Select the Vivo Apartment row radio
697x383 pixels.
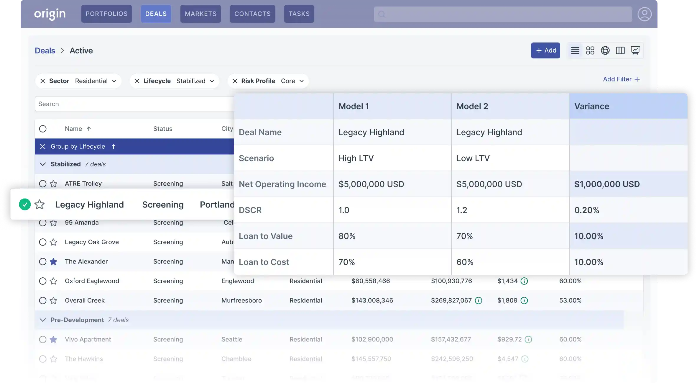pyautogui.click(x=43, y=339)
